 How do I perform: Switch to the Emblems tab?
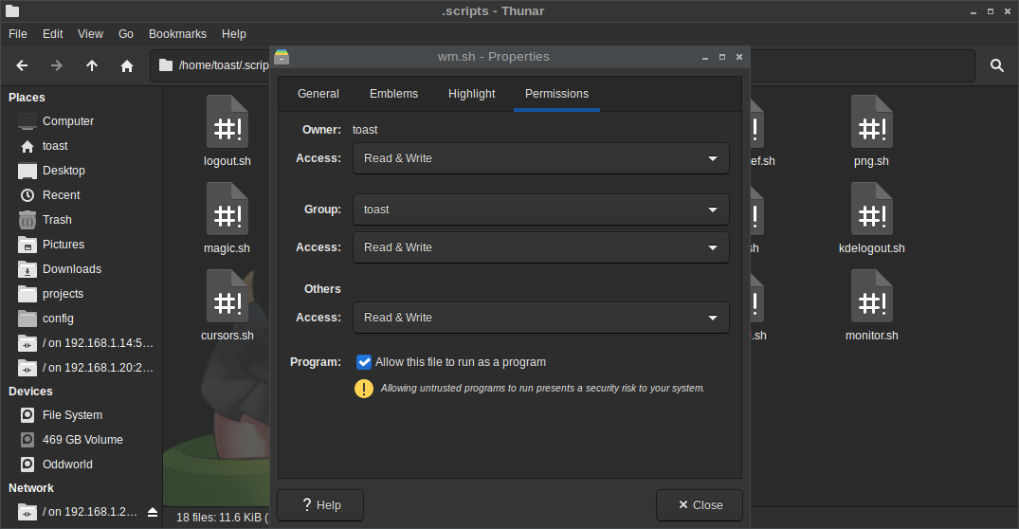tap(393, 94)
